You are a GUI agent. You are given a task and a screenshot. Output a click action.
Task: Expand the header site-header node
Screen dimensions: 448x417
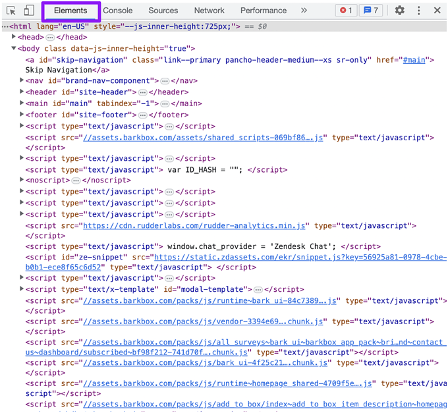pos(22,92)
